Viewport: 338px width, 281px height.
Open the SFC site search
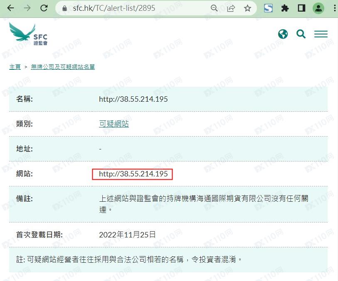point(301,34)
